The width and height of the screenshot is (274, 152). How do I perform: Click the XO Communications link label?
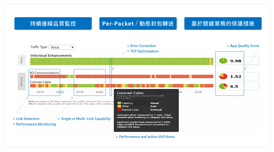(x=44, y=73)
